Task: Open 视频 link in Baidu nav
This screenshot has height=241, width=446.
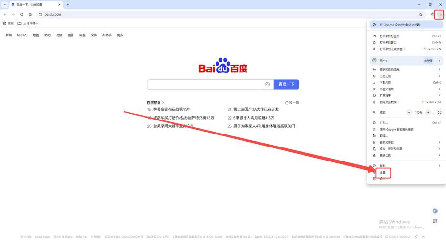Action: pos(59,35)
